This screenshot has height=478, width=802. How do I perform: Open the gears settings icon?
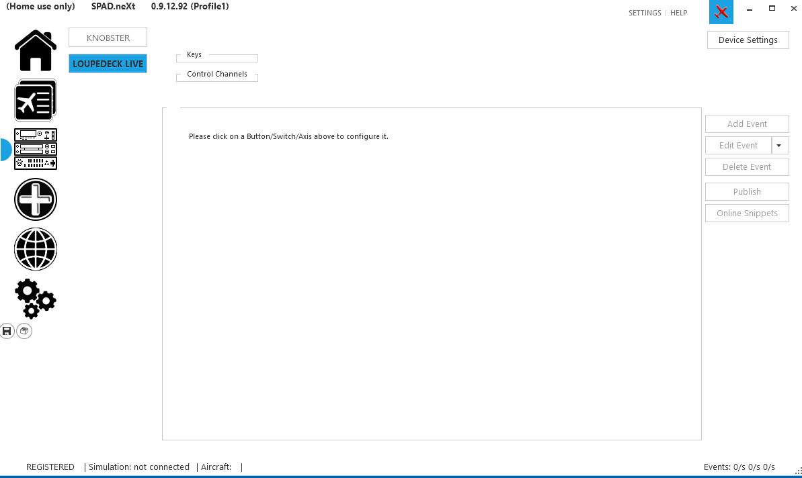click(36, 298)
